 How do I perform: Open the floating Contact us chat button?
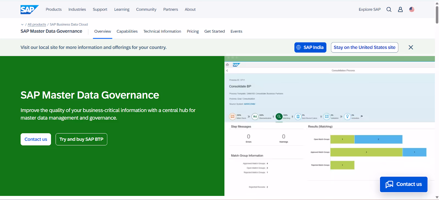404,184
